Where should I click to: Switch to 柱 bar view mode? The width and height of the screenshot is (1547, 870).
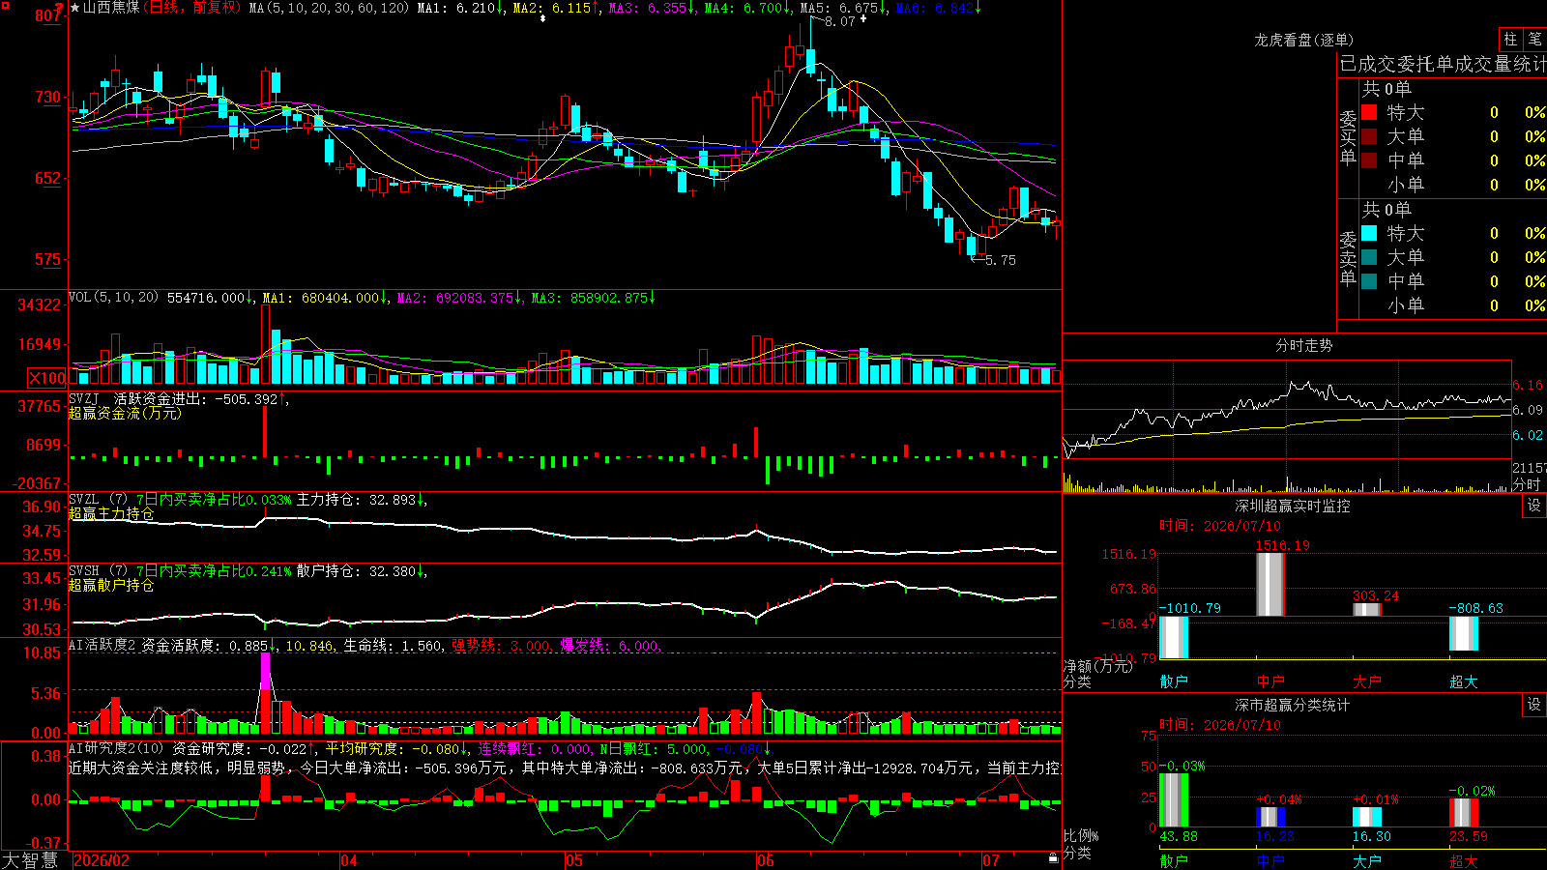point(1510,39)
